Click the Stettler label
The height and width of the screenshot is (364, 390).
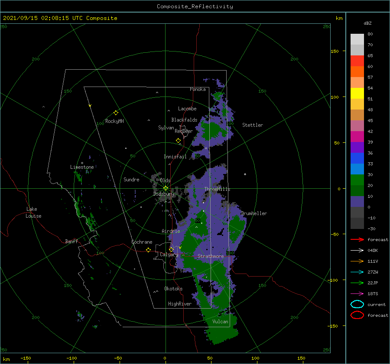253,125
